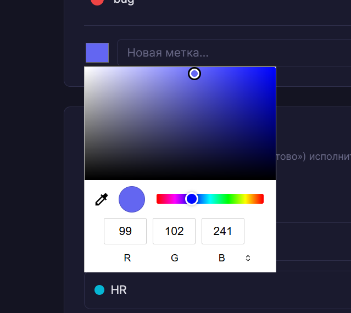Activate the eyedropper color picker tool
Screen dimensions: 351x313
(102, 199)
